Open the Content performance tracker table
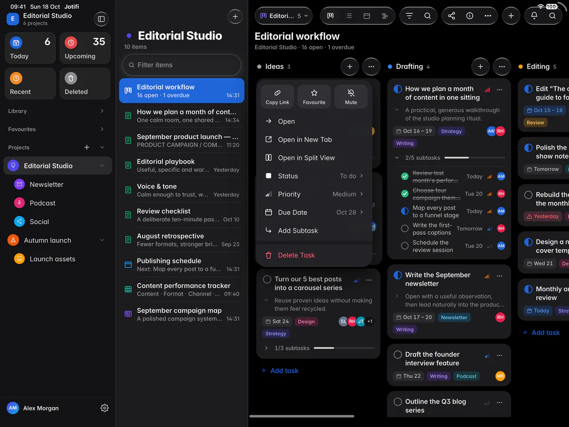 (x=182, y=289)
